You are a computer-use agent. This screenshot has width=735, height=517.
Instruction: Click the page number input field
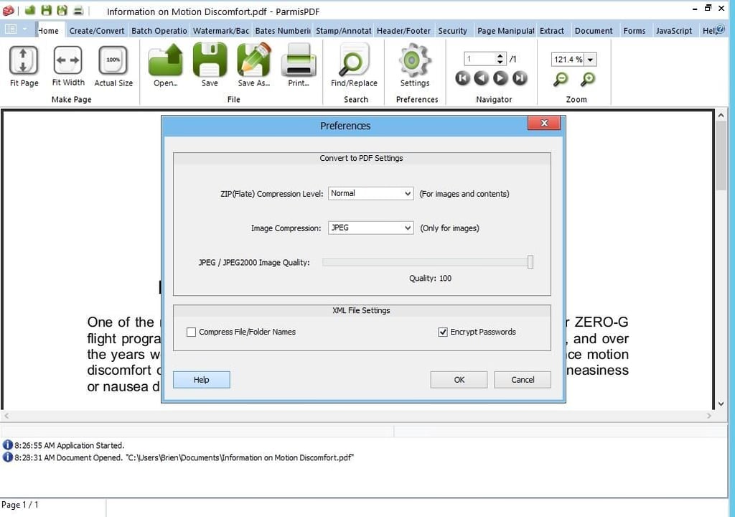(480, 59)
